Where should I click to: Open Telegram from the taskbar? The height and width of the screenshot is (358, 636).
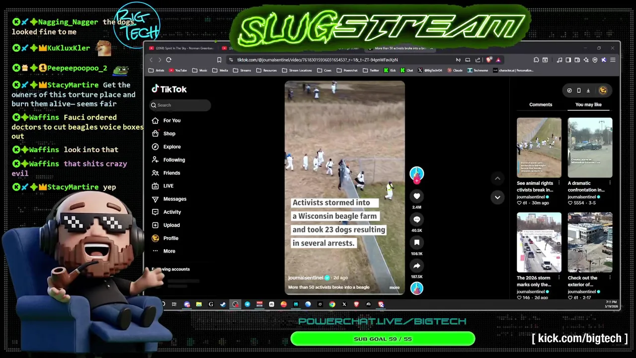click(x=247, y=304)
